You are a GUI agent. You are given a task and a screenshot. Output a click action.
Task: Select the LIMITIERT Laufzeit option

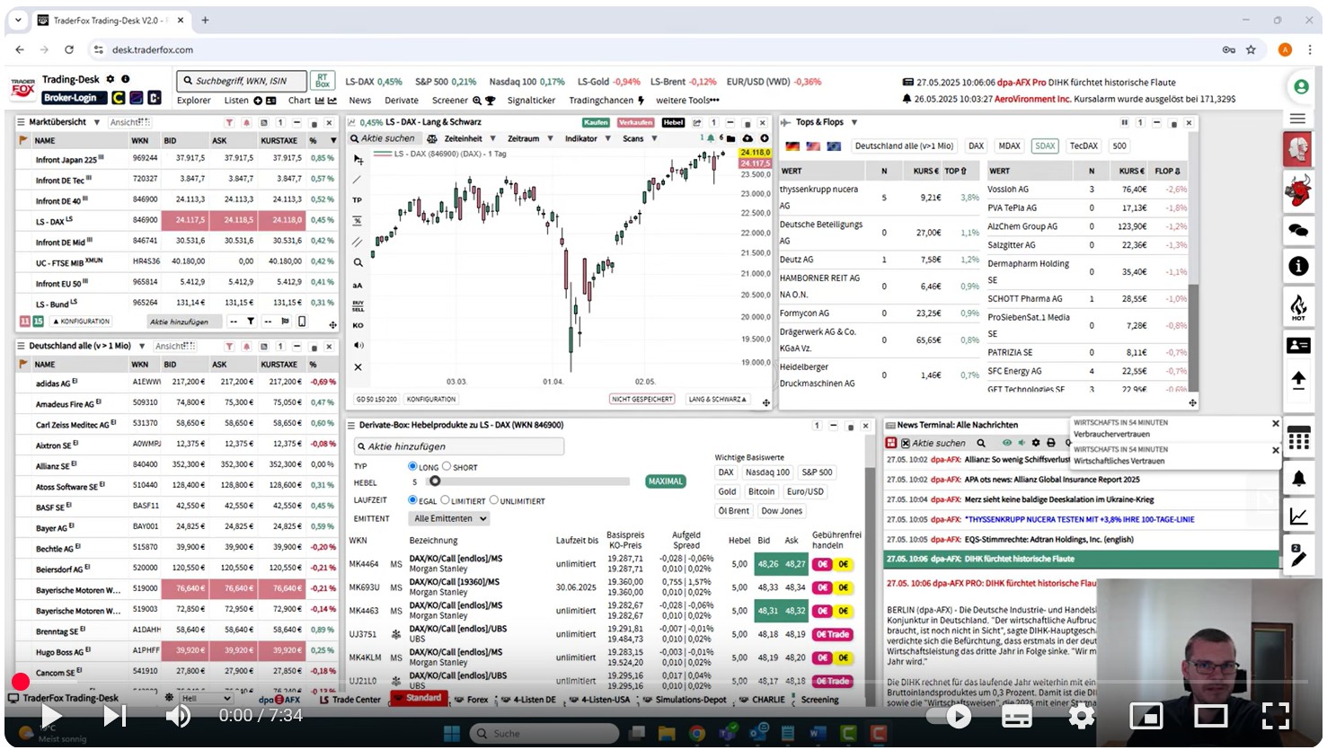pyautogui.click(x=445, y=500)
